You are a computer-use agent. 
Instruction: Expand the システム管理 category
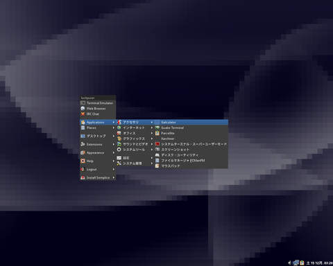135,163
